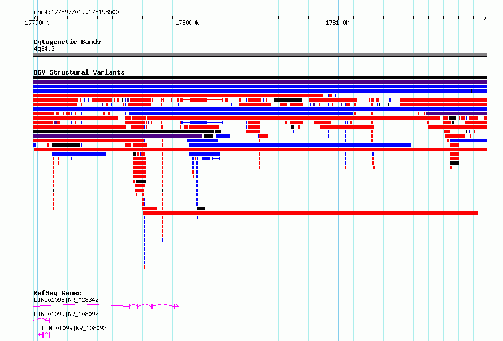
Task: Click the 178100k ruler tick label
Action: point(337,23)
